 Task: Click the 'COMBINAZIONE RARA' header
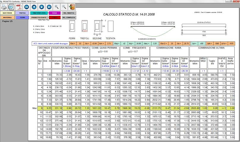coord(169,48)
